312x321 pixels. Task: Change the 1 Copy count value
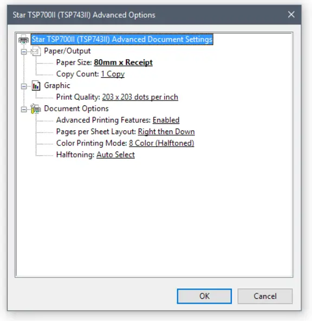113,74
